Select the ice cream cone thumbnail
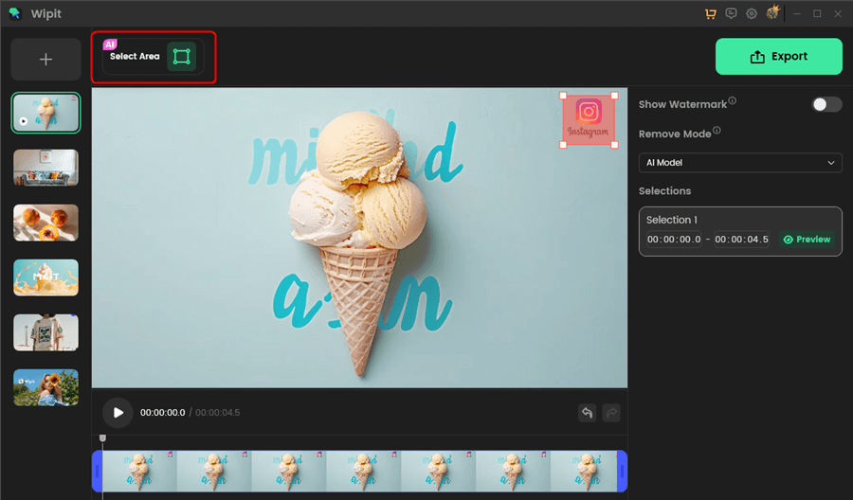Screen dimensions: 853x500 pos(45,113)
